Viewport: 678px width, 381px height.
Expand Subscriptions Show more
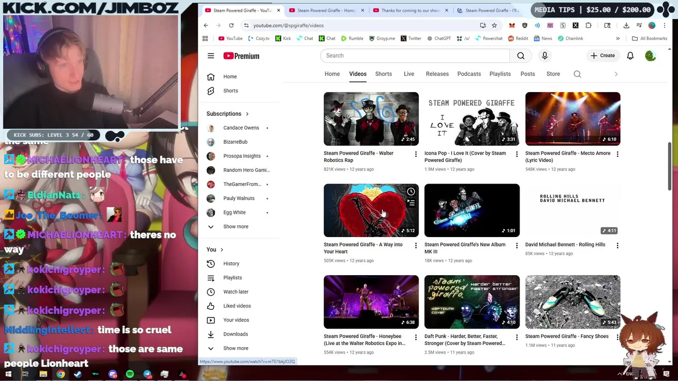click(236, 226)
